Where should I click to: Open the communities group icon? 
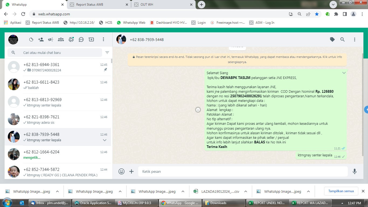(61, 39)
